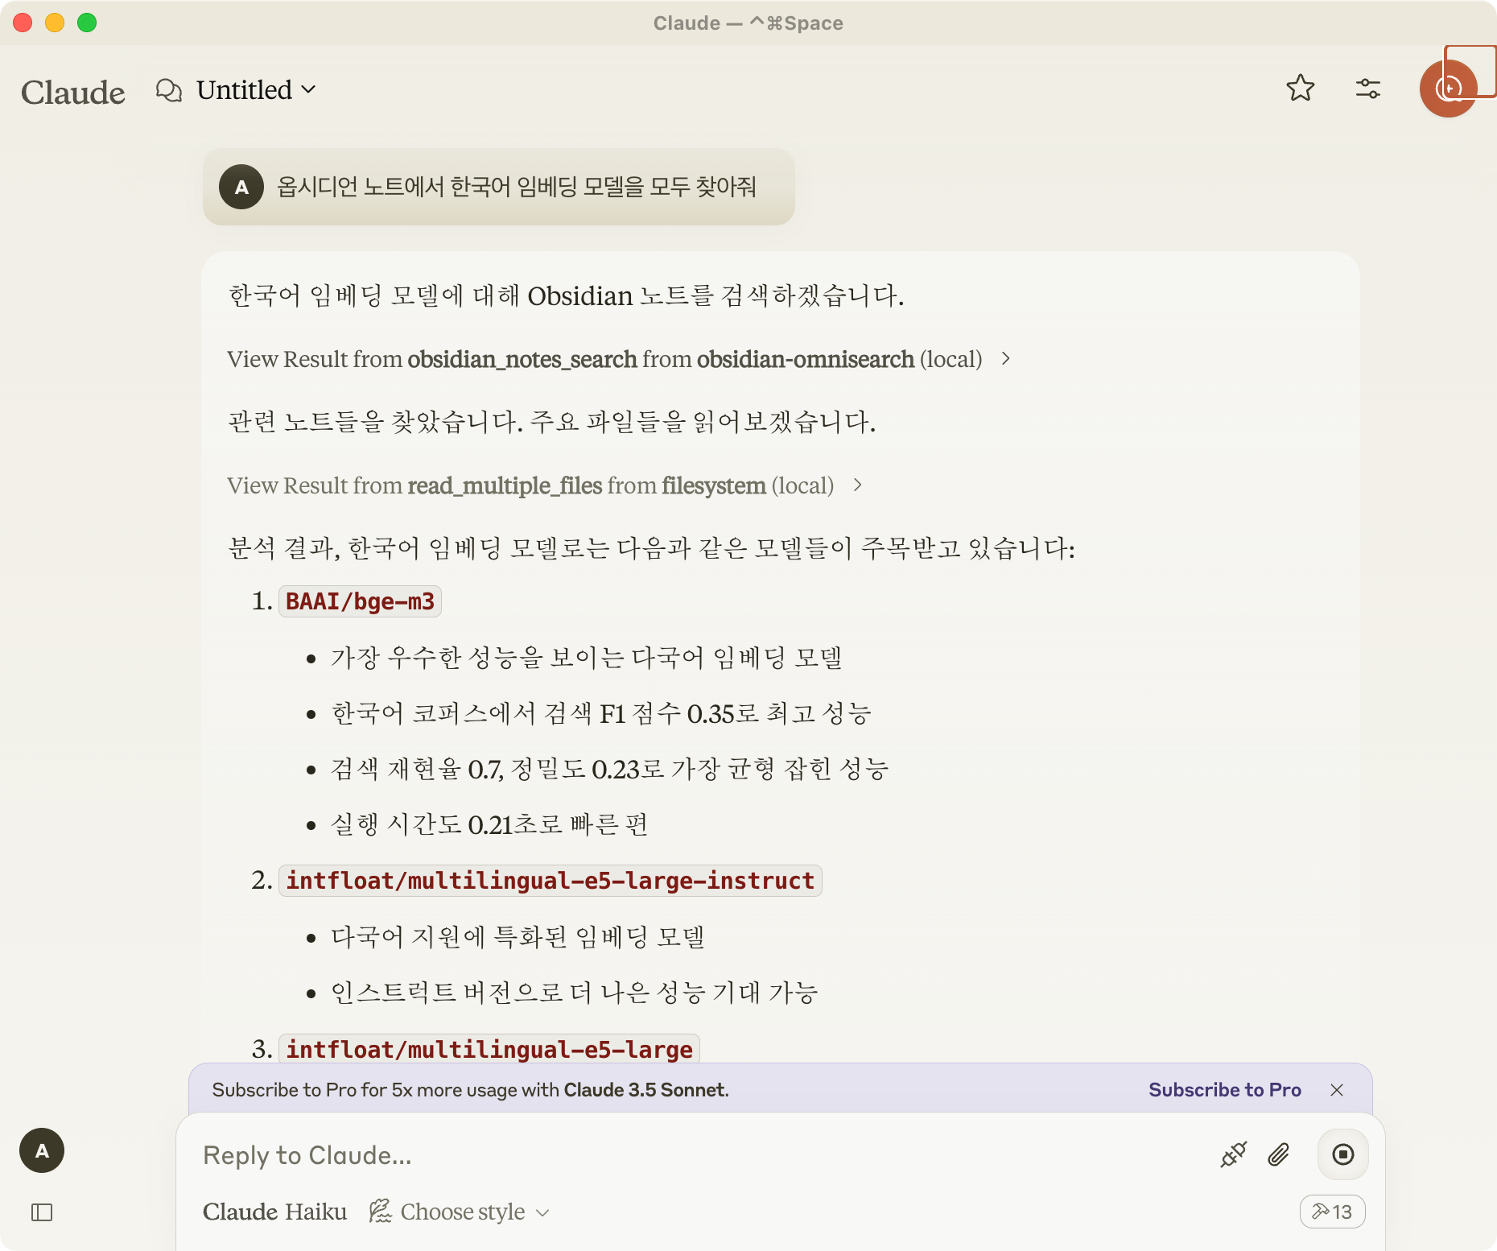Viewport: 1497px width, 1251px height.
Task: Open the MCP plug connector icon
Action: point(1233,1154)
